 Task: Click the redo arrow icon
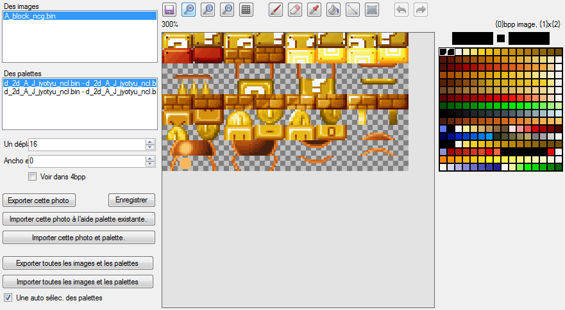coord(421,10)
